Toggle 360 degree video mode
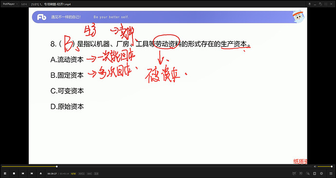 coord(294,173)
